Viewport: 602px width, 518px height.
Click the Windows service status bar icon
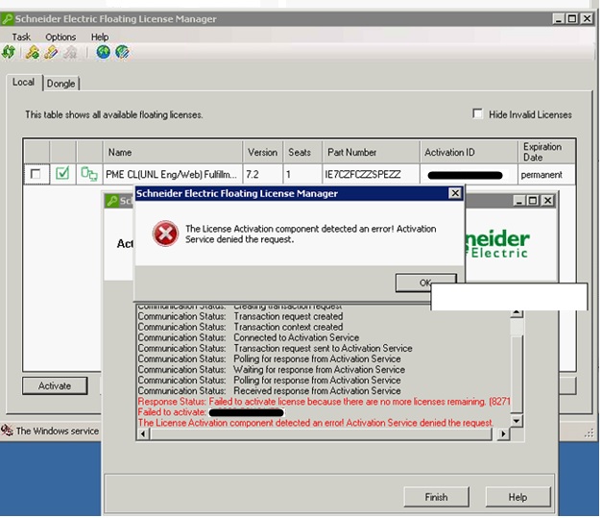(7, 430)
